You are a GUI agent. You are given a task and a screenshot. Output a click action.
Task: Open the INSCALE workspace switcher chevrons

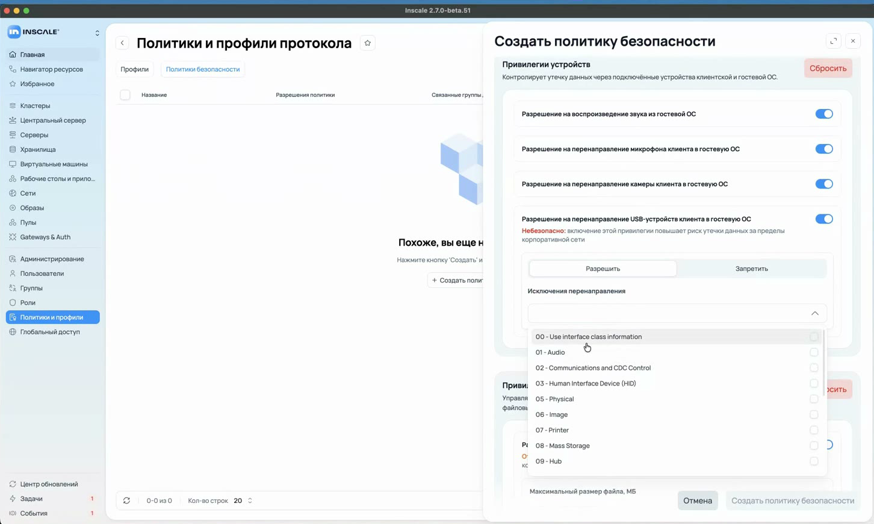pos(97,33)
